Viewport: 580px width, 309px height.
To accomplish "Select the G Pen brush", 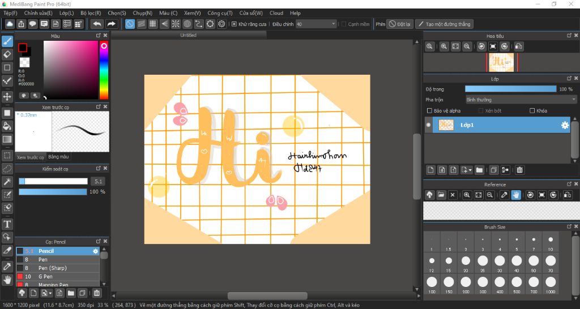I will click(58, 277).
